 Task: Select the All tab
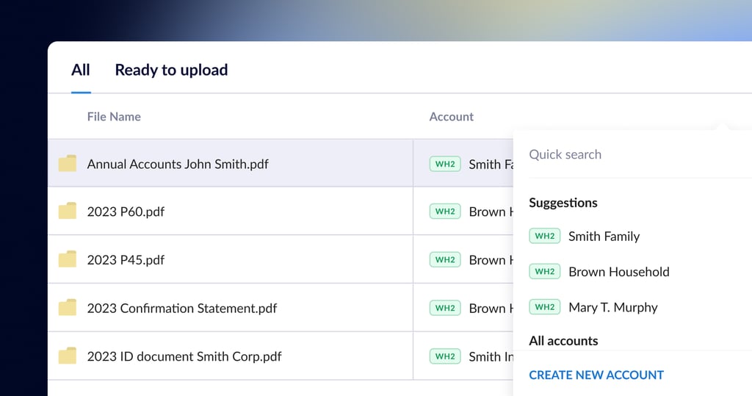point(81,70)
